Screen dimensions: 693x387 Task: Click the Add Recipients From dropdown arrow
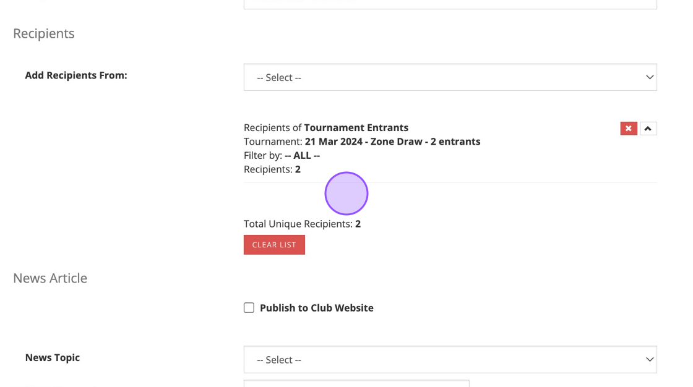click(x=649, y=77)
